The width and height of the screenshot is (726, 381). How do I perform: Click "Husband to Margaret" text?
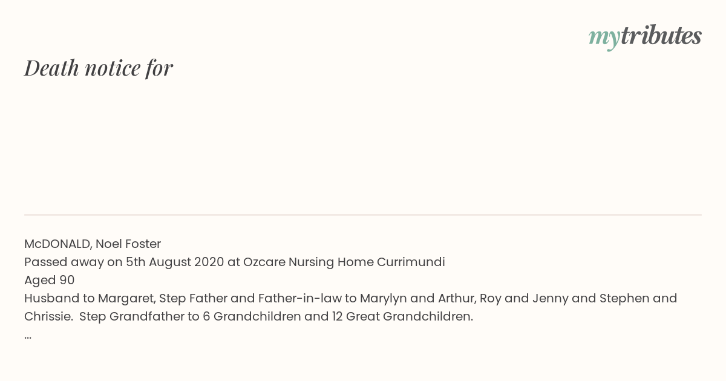tap(90, 299)
